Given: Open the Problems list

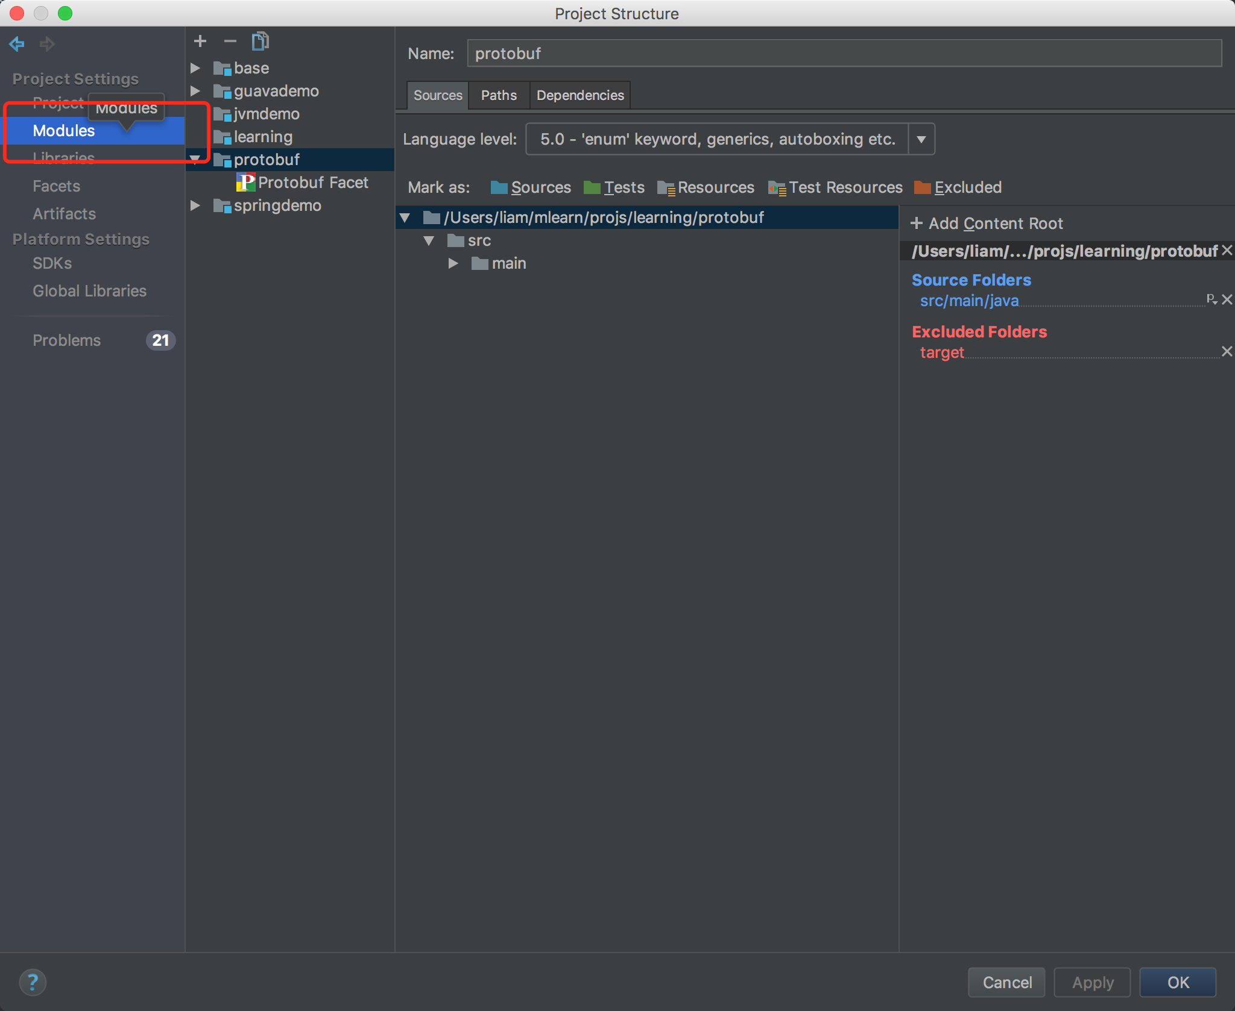Looking at the screenshot, I should (66, 340).
